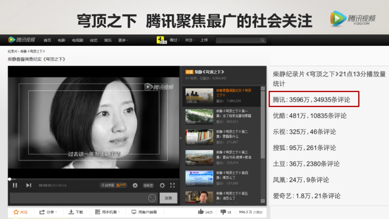Go to the 综艺 section
The height and width of the screenshot is (219, 389).
tap(93, 40)
